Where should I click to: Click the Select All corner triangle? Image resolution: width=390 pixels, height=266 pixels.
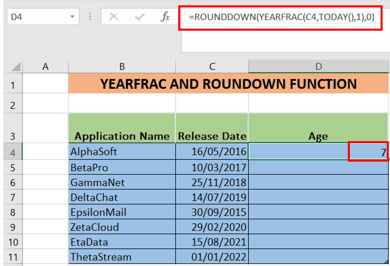coord(16,67)
